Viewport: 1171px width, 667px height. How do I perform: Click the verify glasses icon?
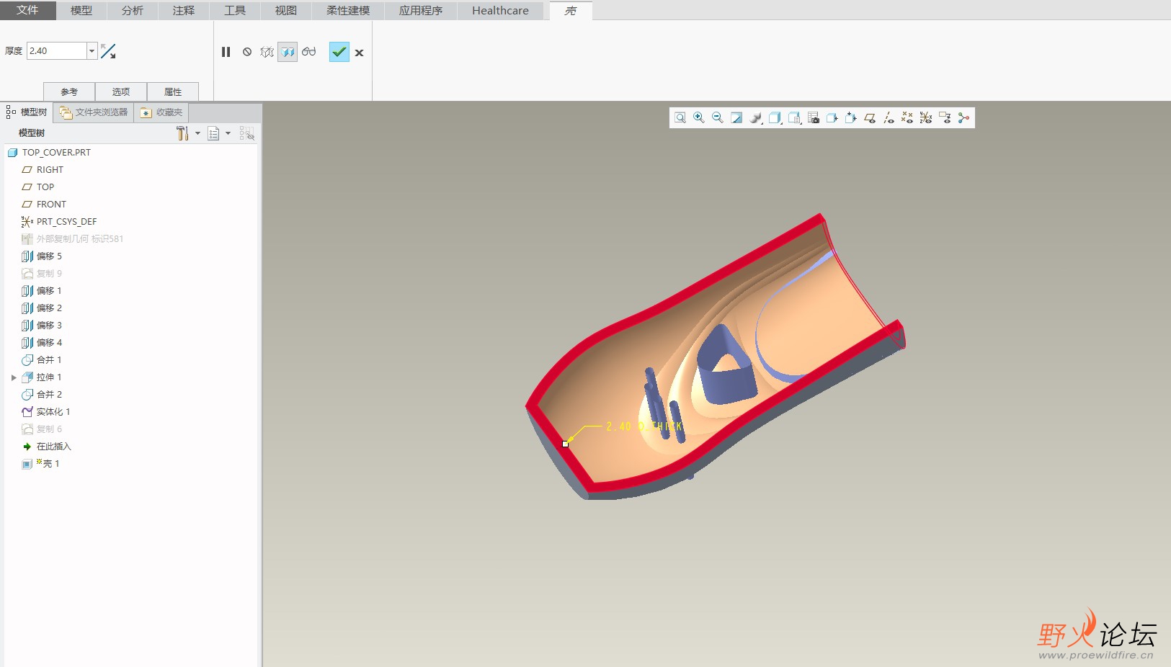tap(309, 52)
